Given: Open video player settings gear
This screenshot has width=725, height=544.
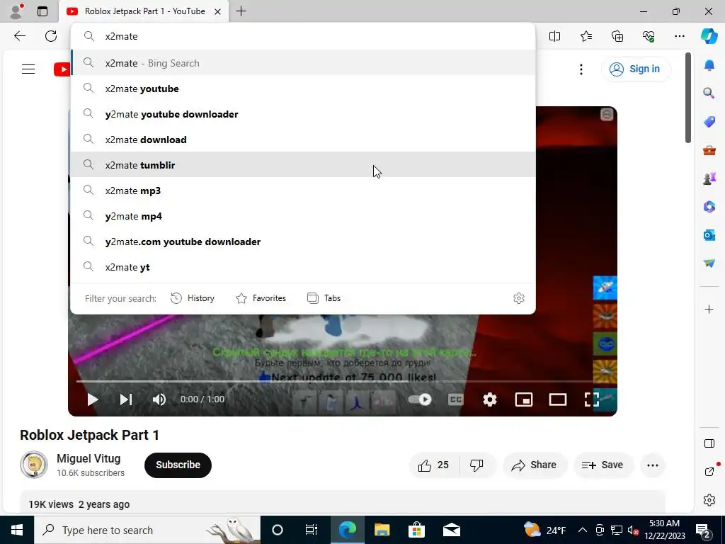Looking at the screenshot, I should pos(490,399).
